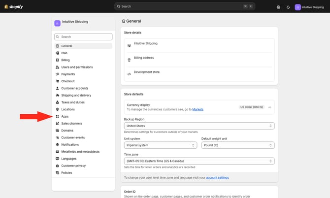Click the Customer accounts person icon
Viewport: 330px width, 198px height.
coord(57,88)
